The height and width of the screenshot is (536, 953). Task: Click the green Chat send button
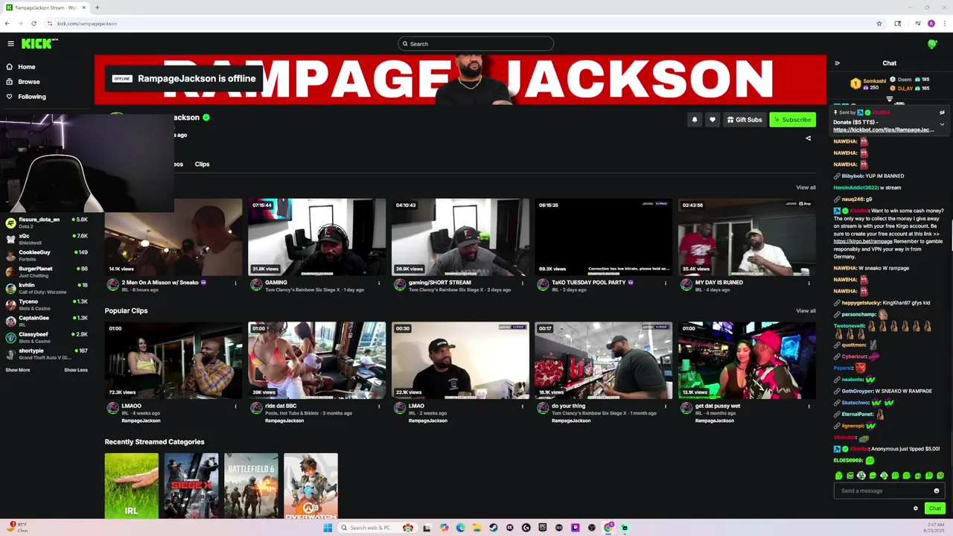coord(935,508)
